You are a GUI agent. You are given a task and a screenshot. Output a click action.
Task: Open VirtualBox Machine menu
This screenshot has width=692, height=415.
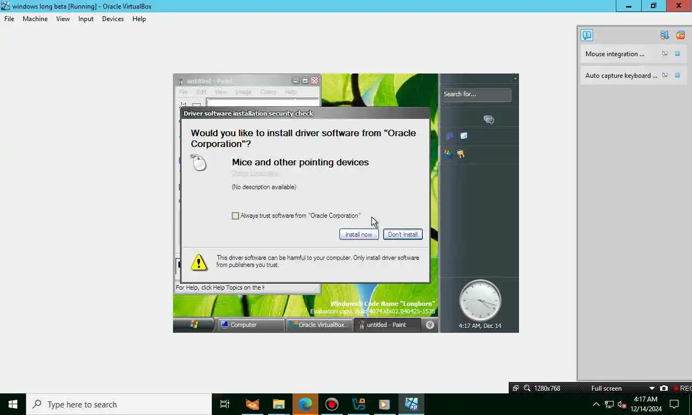(35, 19)
